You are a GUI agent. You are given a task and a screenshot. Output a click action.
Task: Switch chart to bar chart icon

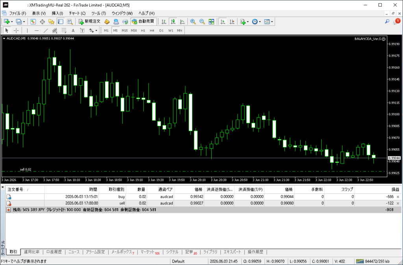[x=164, y=22]
